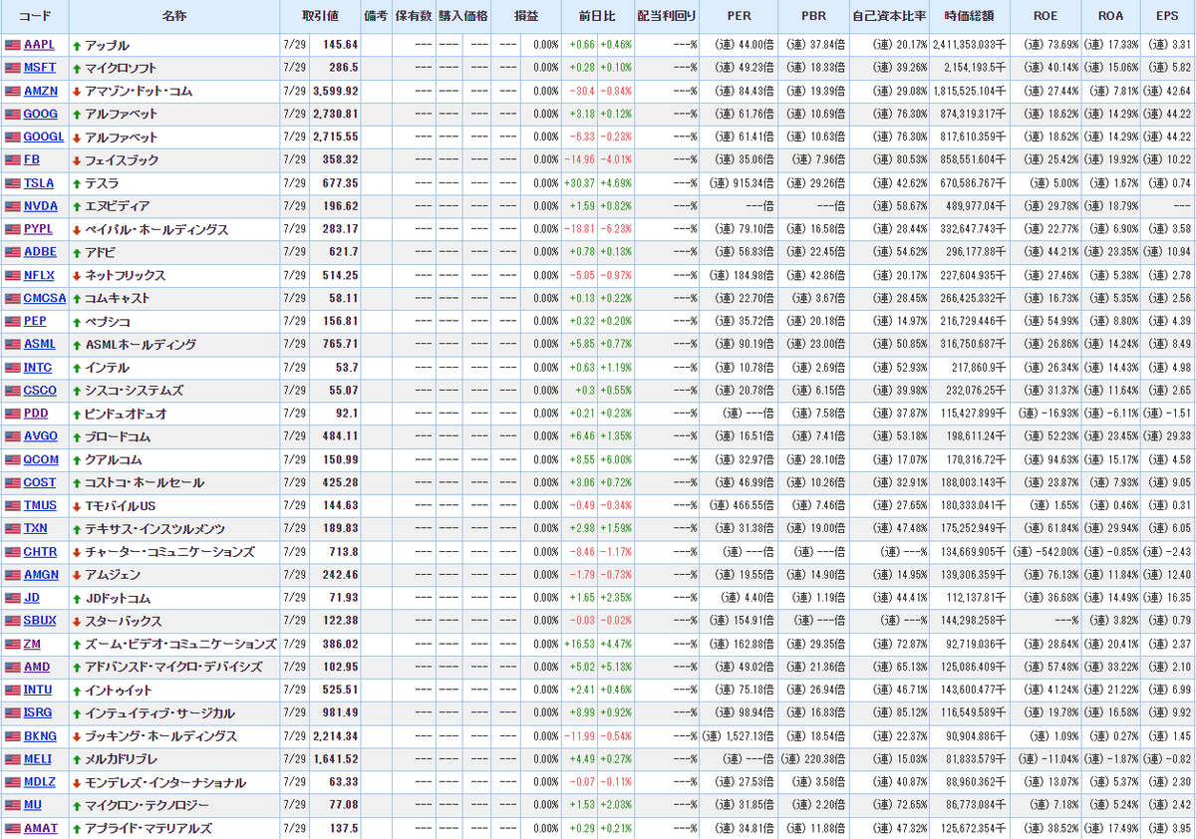Click the US flag icon beside BKNG
Viewport: 1196px width, 839px height.
(x=12, y=735)
